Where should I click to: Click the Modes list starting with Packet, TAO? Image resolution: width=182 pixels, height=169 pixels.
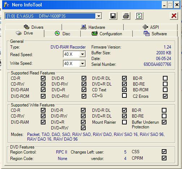[x=96, y=137]
